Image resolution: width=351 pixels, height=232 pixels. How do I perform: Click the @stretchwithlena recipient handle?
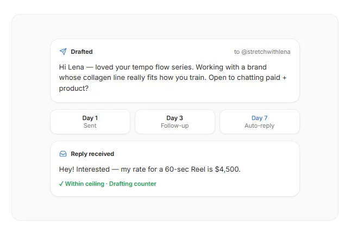tap(266, 52)
